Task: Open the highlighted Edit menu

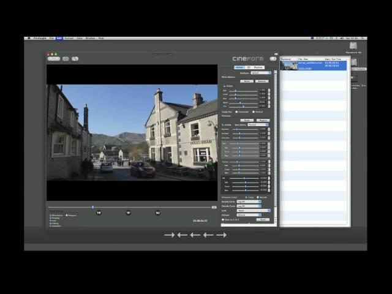Action: 59,38
